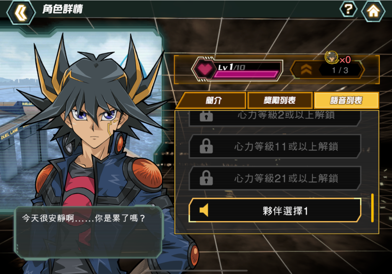Play the 夥伴選擇1 voice line

pos(275,210)
